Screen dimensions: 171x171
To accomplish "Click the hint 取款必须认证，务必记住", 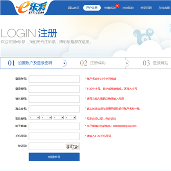I will point(101,118).
